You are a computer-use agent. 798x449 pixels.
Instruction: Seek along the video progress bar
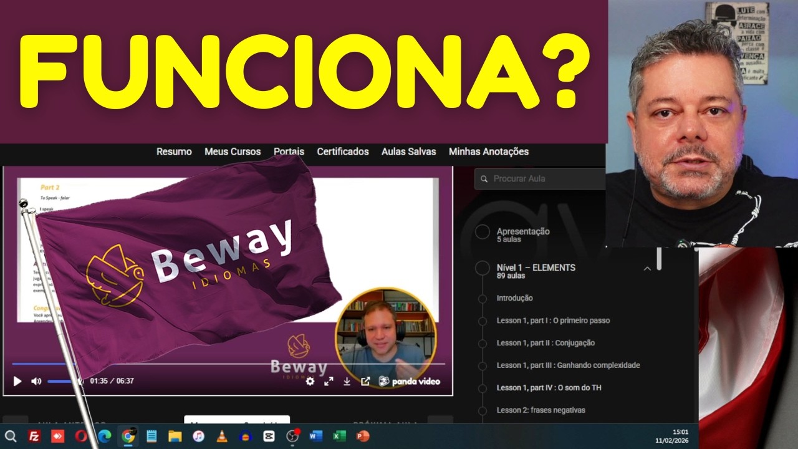pyautogui.click(x=228, y=364)
